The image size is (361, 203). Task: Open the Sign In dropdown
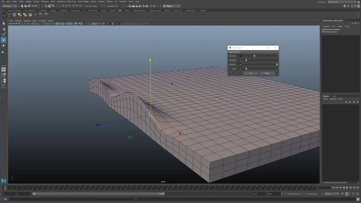[x=171, y=6]
